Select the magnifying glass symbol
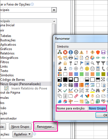This screenshot has height=139, width=108. click(92, 63)
